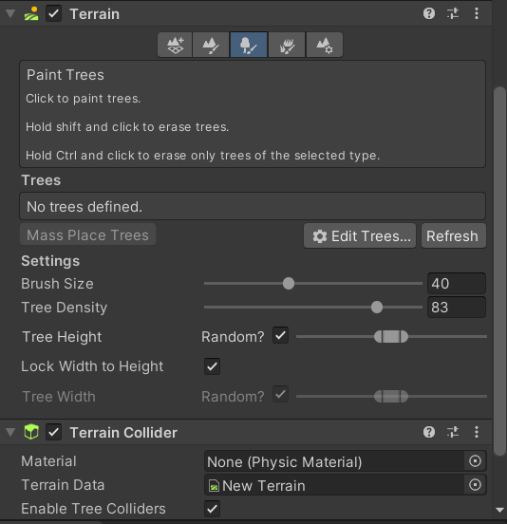Click the 'No trees defined.' text

[84, 207]
